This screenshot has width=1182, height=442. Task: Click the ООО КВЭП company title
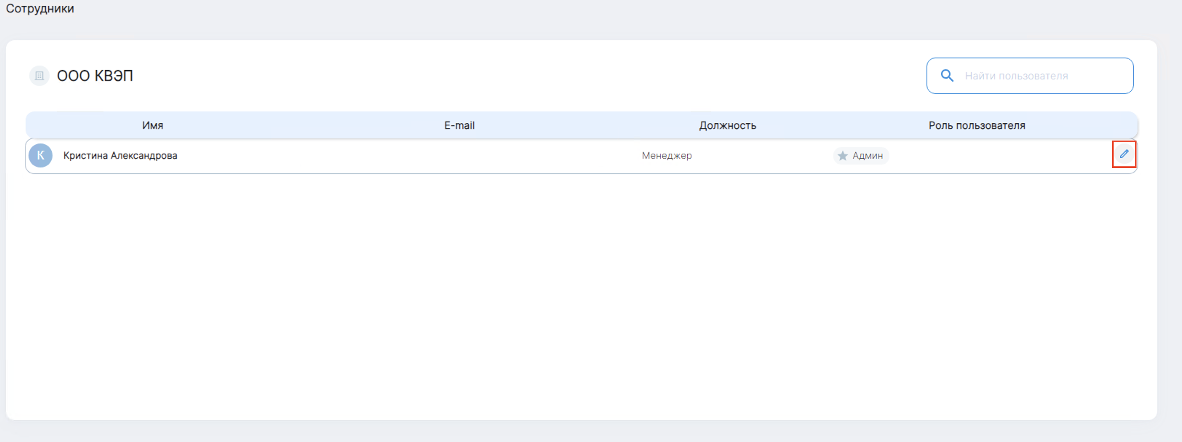(95, 76)
